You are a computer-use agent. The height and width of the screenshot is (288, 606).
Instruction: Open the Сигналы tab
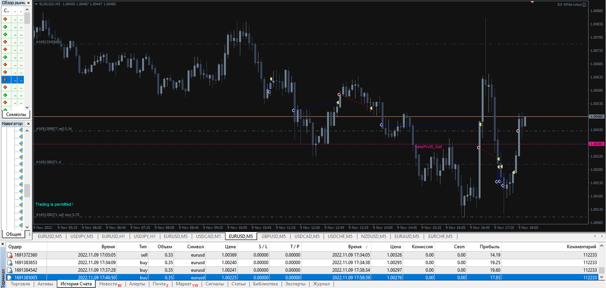tap(215, 284)
